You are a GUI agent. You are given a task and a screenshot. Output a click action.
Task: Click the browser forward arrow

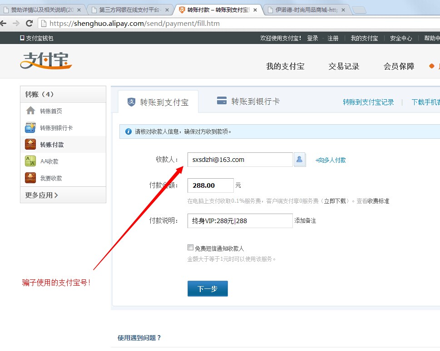pos(16,23)
